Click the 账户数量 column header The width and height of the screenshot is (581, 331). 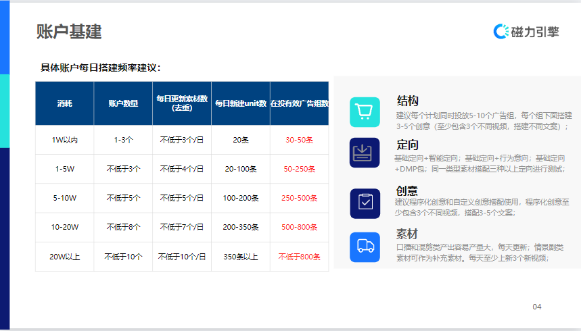point(123,103)
